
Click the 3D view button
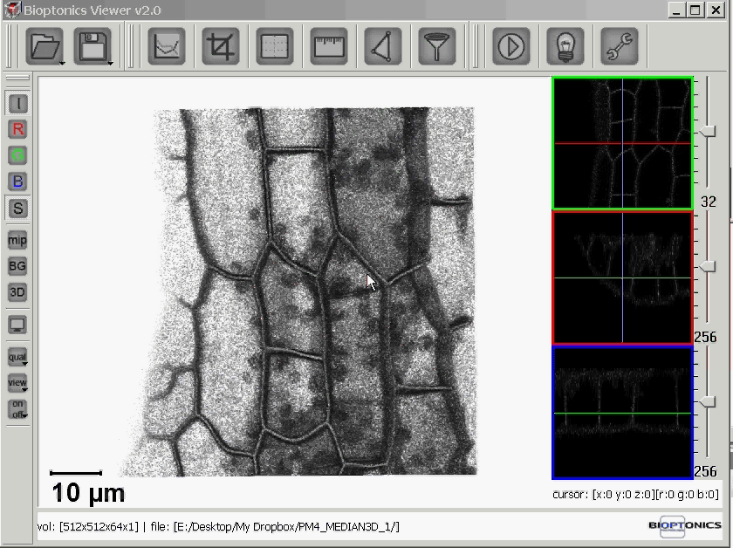tap(17, 292)
